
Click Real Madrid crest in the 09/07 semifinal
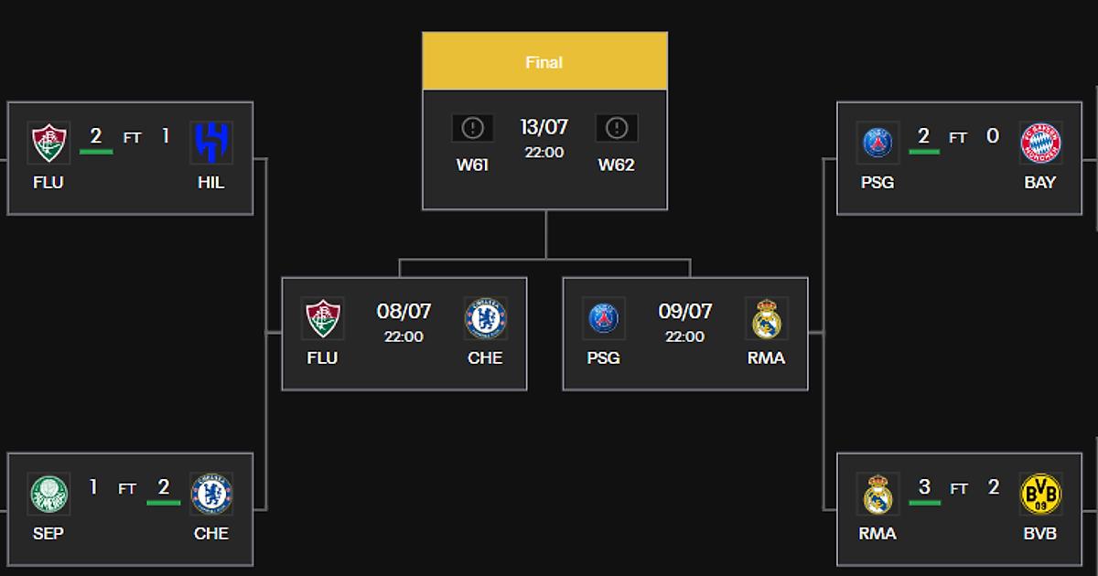[x=766, y=319]
